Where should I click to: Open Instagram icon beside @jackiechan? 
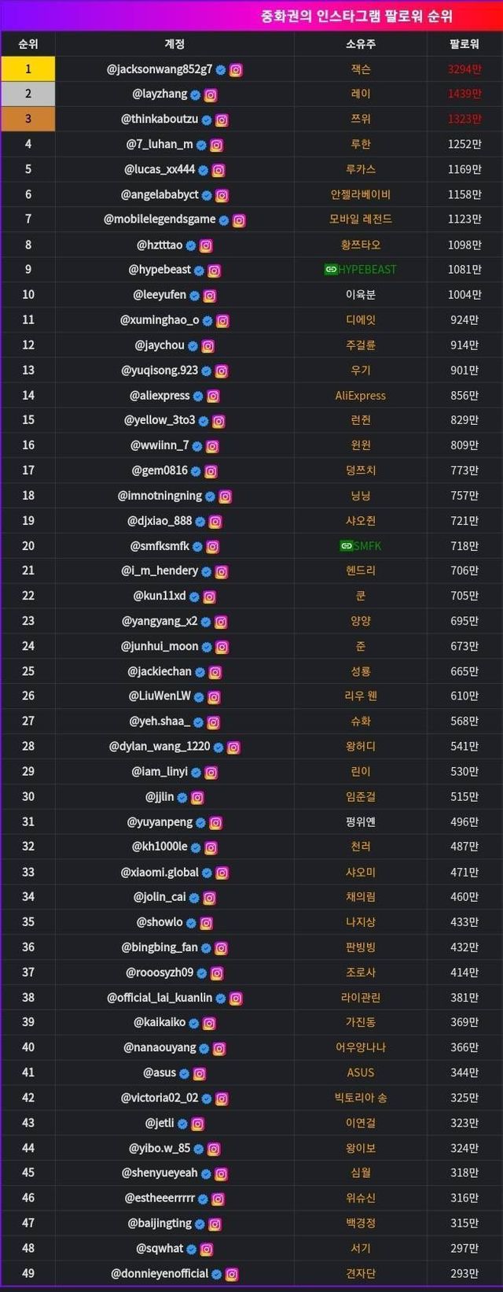pyautogui.click(x=215, y=673)
